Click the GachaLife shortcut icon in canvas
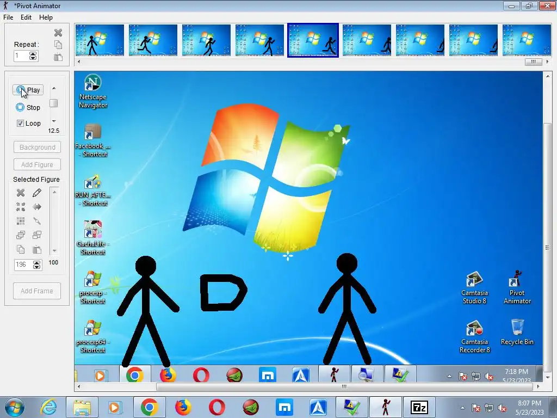Viewport: 557px width, 418px height. click(x=92, y=237)
